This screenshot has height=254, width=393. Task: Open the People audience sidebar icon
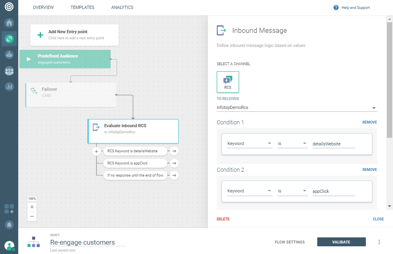coord(9,70)
